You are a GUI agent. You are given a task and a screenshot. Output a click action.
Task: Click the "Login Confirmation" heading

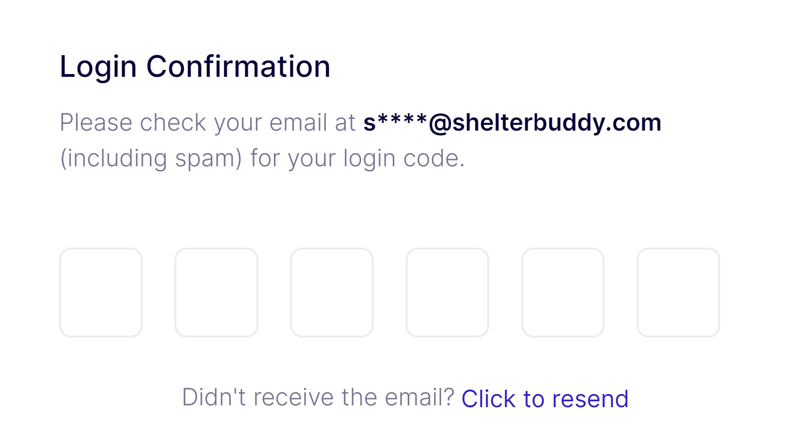pos(195,66)
